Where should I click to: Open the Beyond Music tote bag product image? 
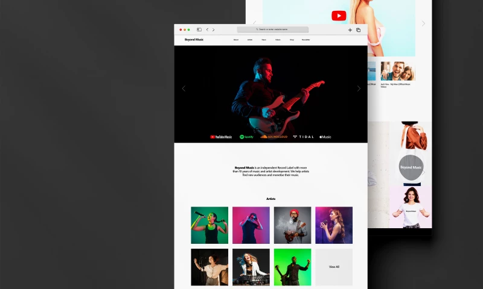411,154
